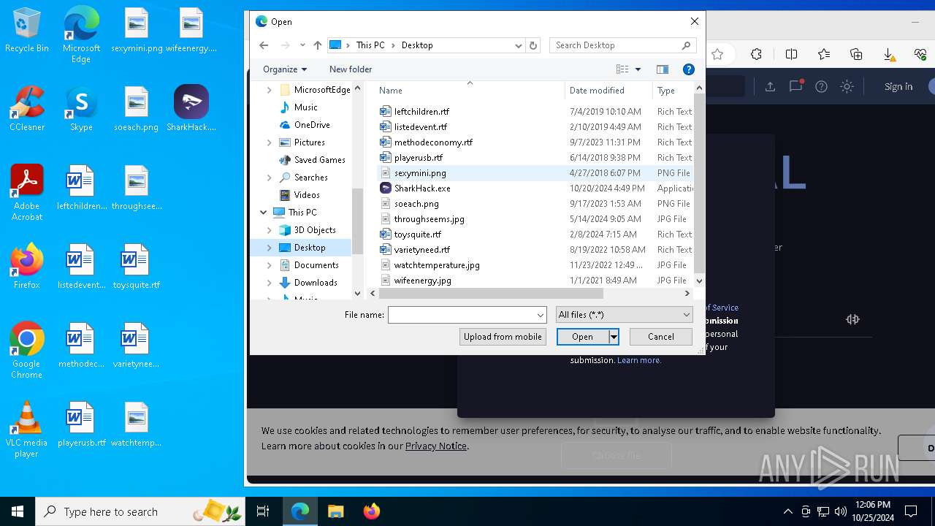Viewport: 935px width, 526px height.
Task: Select VLC media player desktop shortcut
Action: click(x=26, y=429)
